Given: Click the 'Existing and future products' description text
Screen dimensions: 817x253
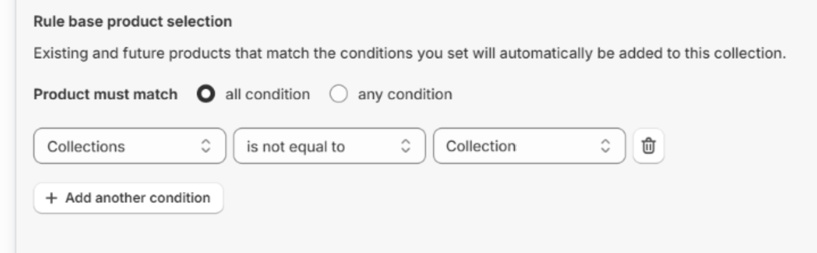Looking at the screenshot, I should click(x=409, y=53).
